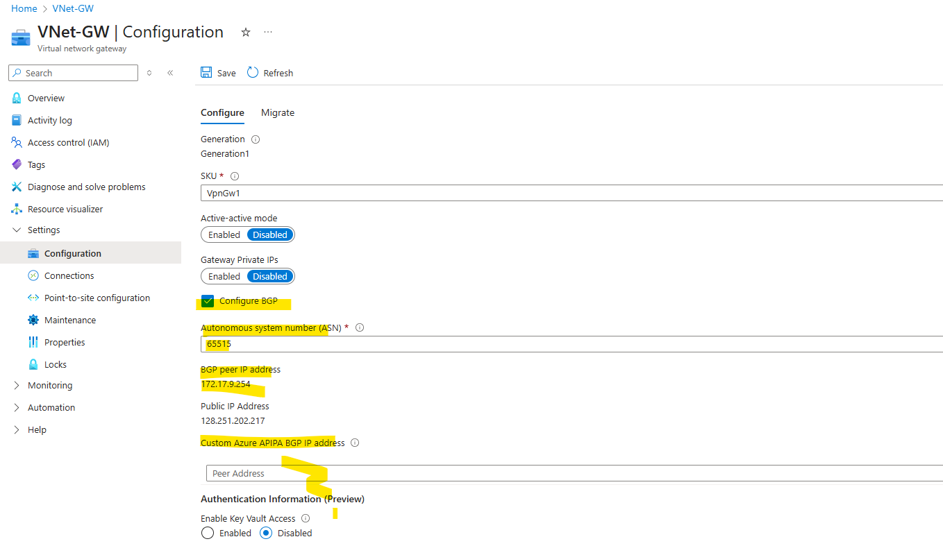This screenshot has width=943, height=555.
Task: Click the info icon beside Custom Azure APIPA
Action: [x=355, y=443]
